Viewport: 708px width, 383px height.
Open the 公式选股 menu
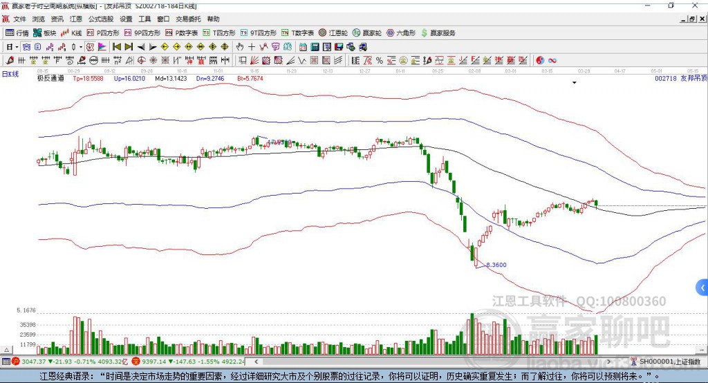101,19
